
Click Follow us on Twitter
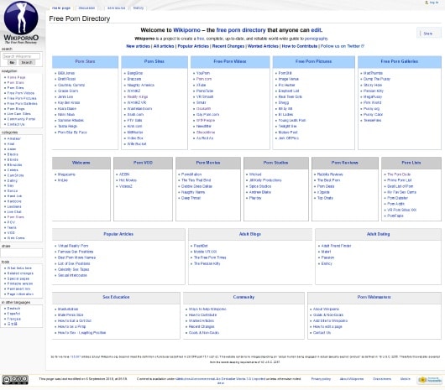coord(340,46)
